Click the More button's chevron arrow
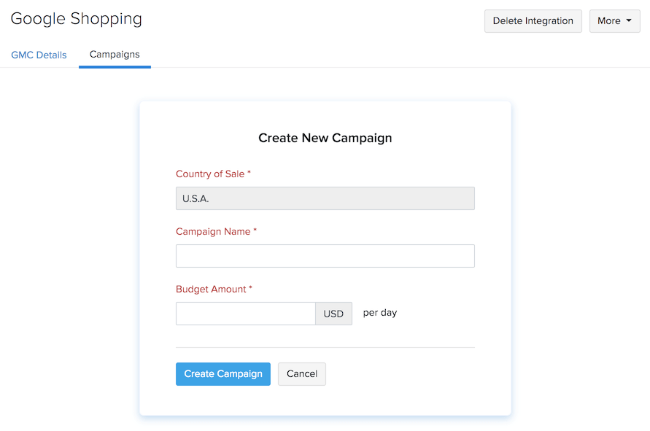 coord(629,21)
